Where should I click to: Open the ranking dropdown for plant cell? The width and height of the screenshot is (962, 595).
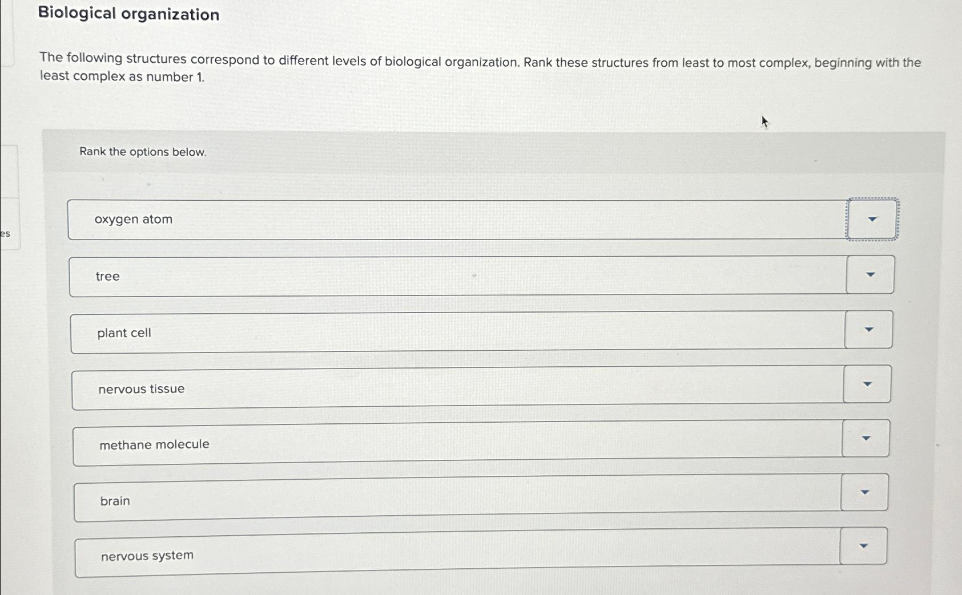point(868,330)
